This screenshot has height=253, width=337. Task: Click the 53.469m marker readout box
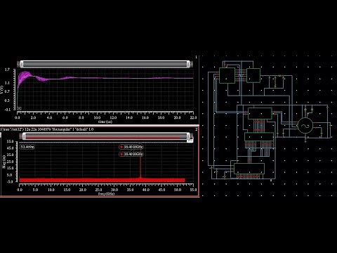27,147
